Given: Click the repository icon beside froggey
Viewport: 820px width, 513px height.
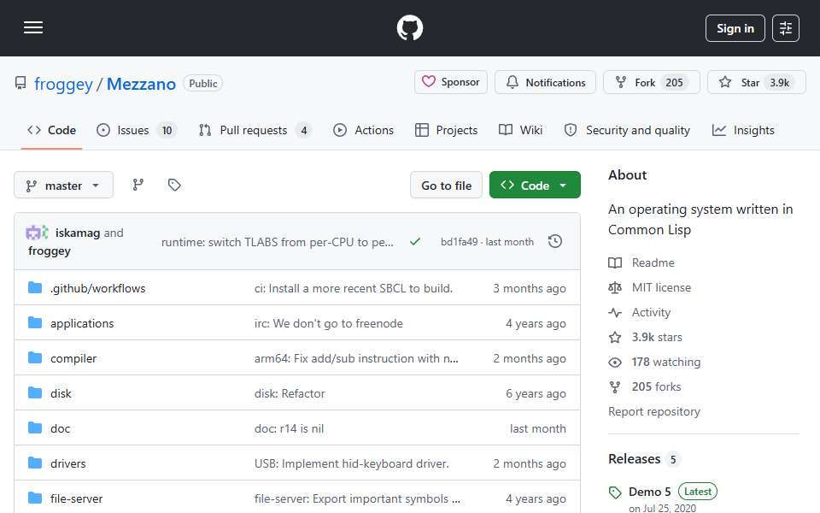Looking at the screenshot, I should (x=20, y=83).
